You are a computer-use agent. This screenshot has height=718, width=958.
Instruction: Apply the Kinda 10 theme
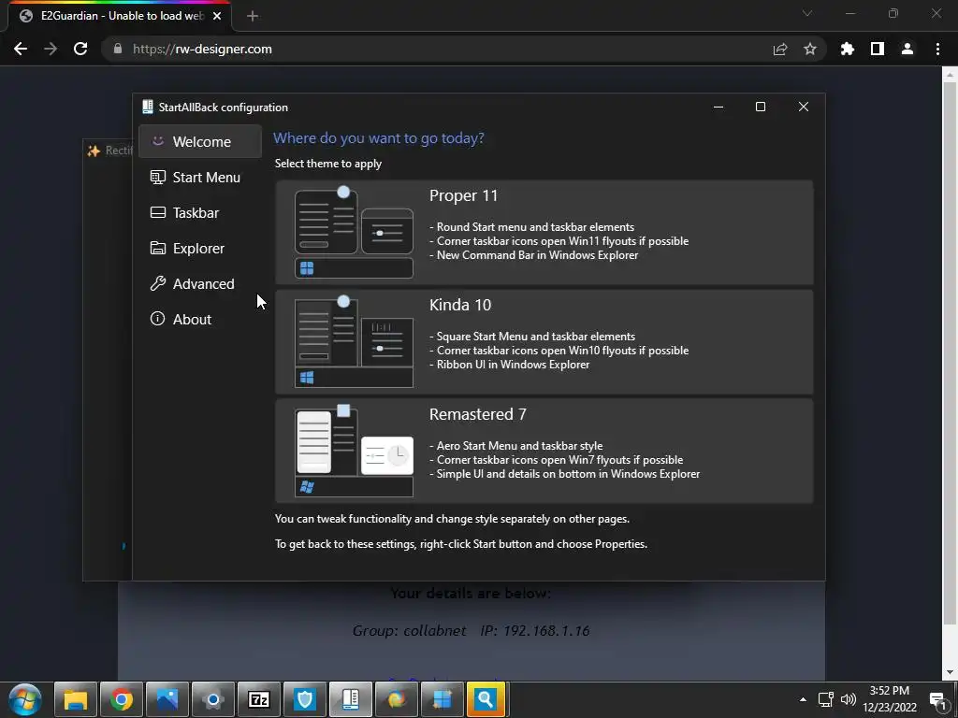(544, 341)
